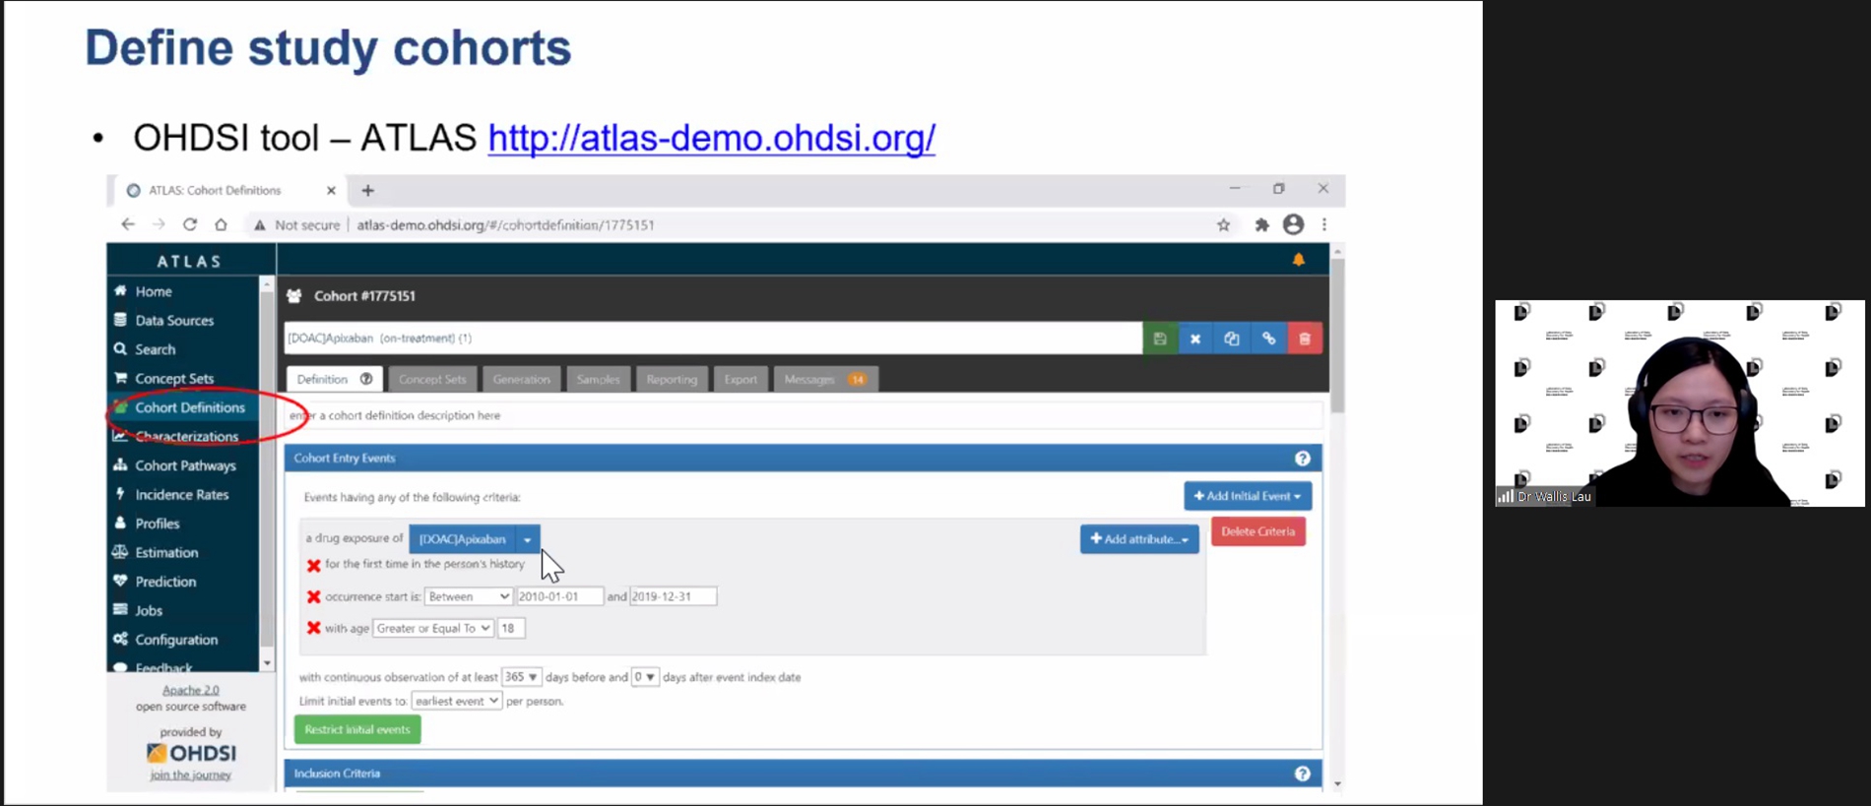Switch to the Definition tab
The image size is (1871, 806).
tap(334, 379)
